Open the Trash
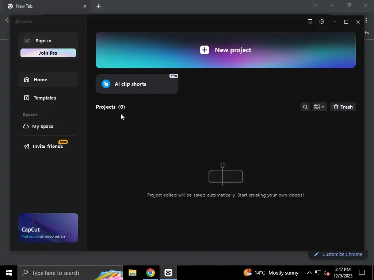Screen dimensions: 374x280 coord(343,107)
